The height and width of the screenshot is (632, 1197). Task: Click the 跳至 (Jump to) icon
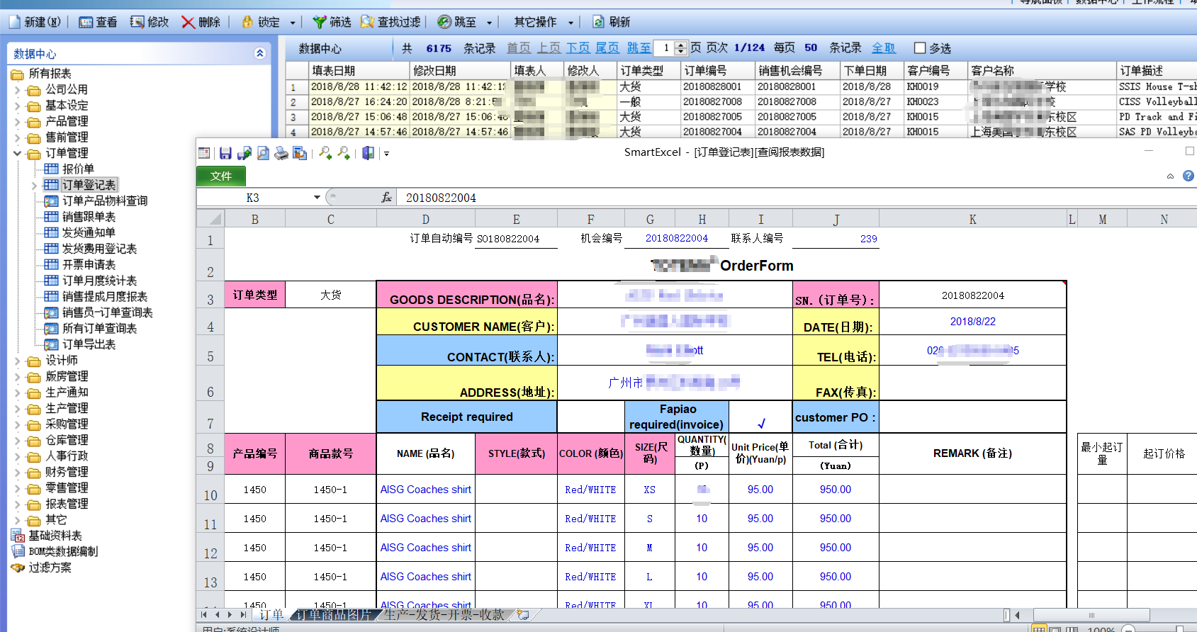[x=444, y=22]
